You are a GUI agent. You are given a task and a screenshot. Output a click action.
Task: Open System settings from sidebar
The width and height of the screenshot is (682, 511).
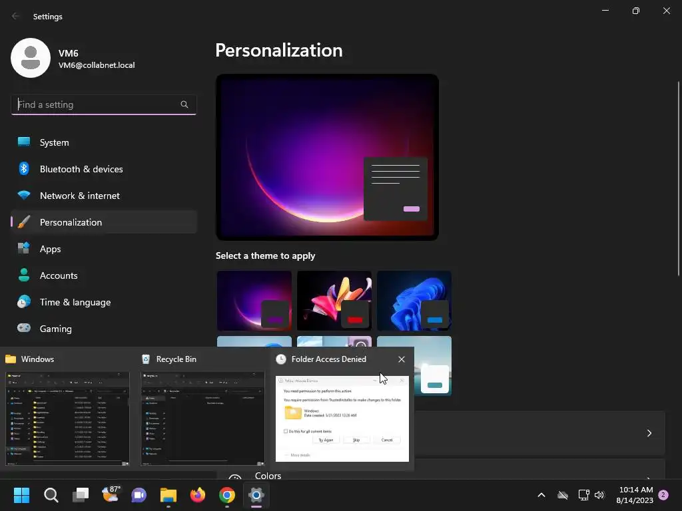(103, 142)
